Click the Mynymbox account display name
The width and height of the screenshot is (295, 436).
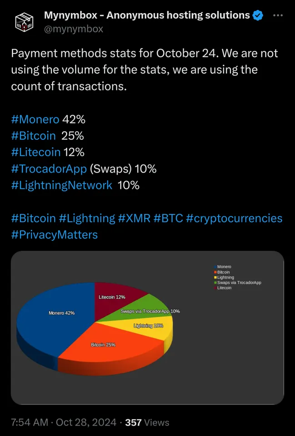pos(146,15)
